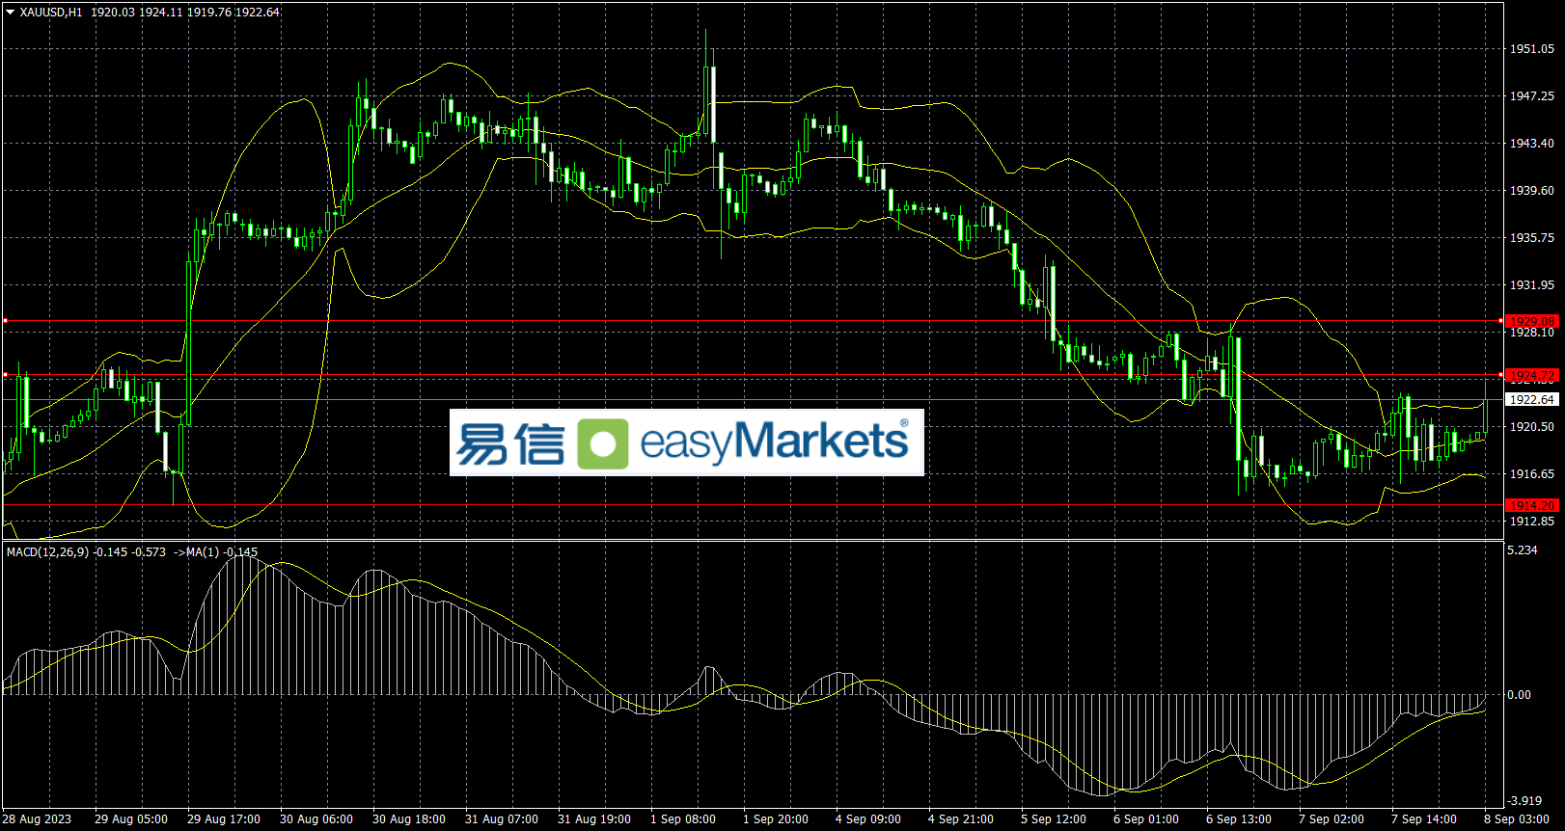The width and height of the screenshot is (1565, 831).
Task: Click the 7 Sep 14:00 time label
Action: coord(1424,819)
